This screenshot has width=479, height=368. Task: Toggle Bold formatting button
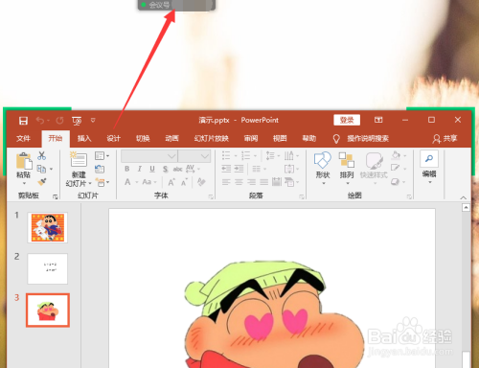pos(127,169)
